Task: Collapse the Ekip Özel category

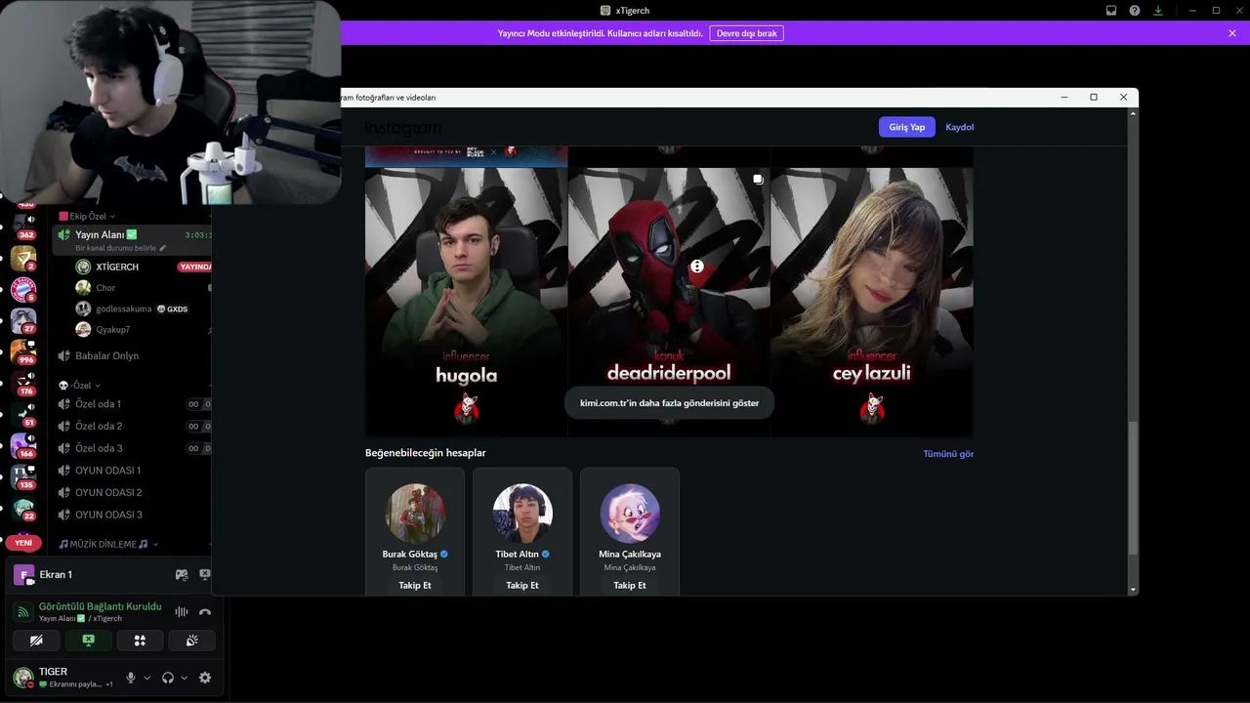Action: (88, 216)
